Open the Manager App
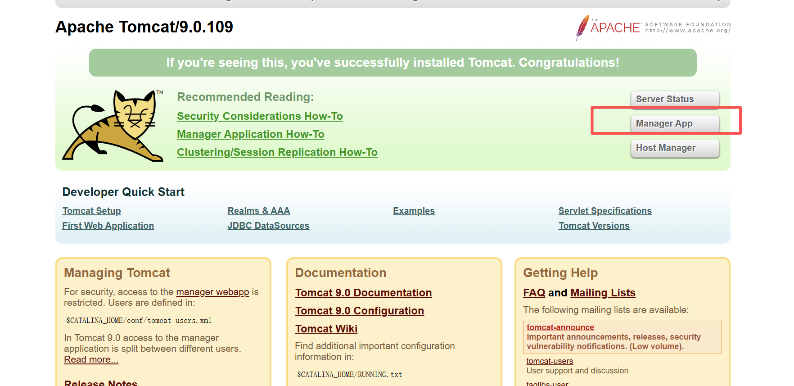Image resolution: width=794 pixels, height=386 pixels. click(675, 123)
